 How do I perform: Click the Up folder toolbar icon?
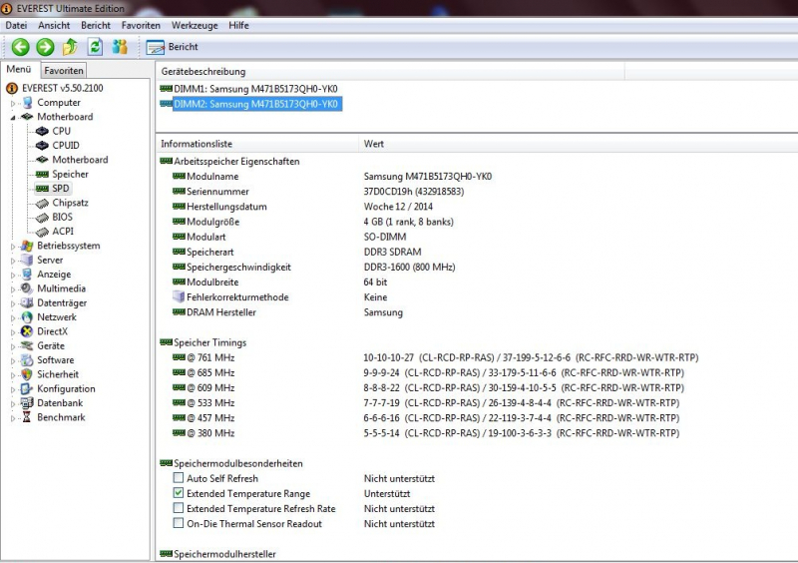70,47
